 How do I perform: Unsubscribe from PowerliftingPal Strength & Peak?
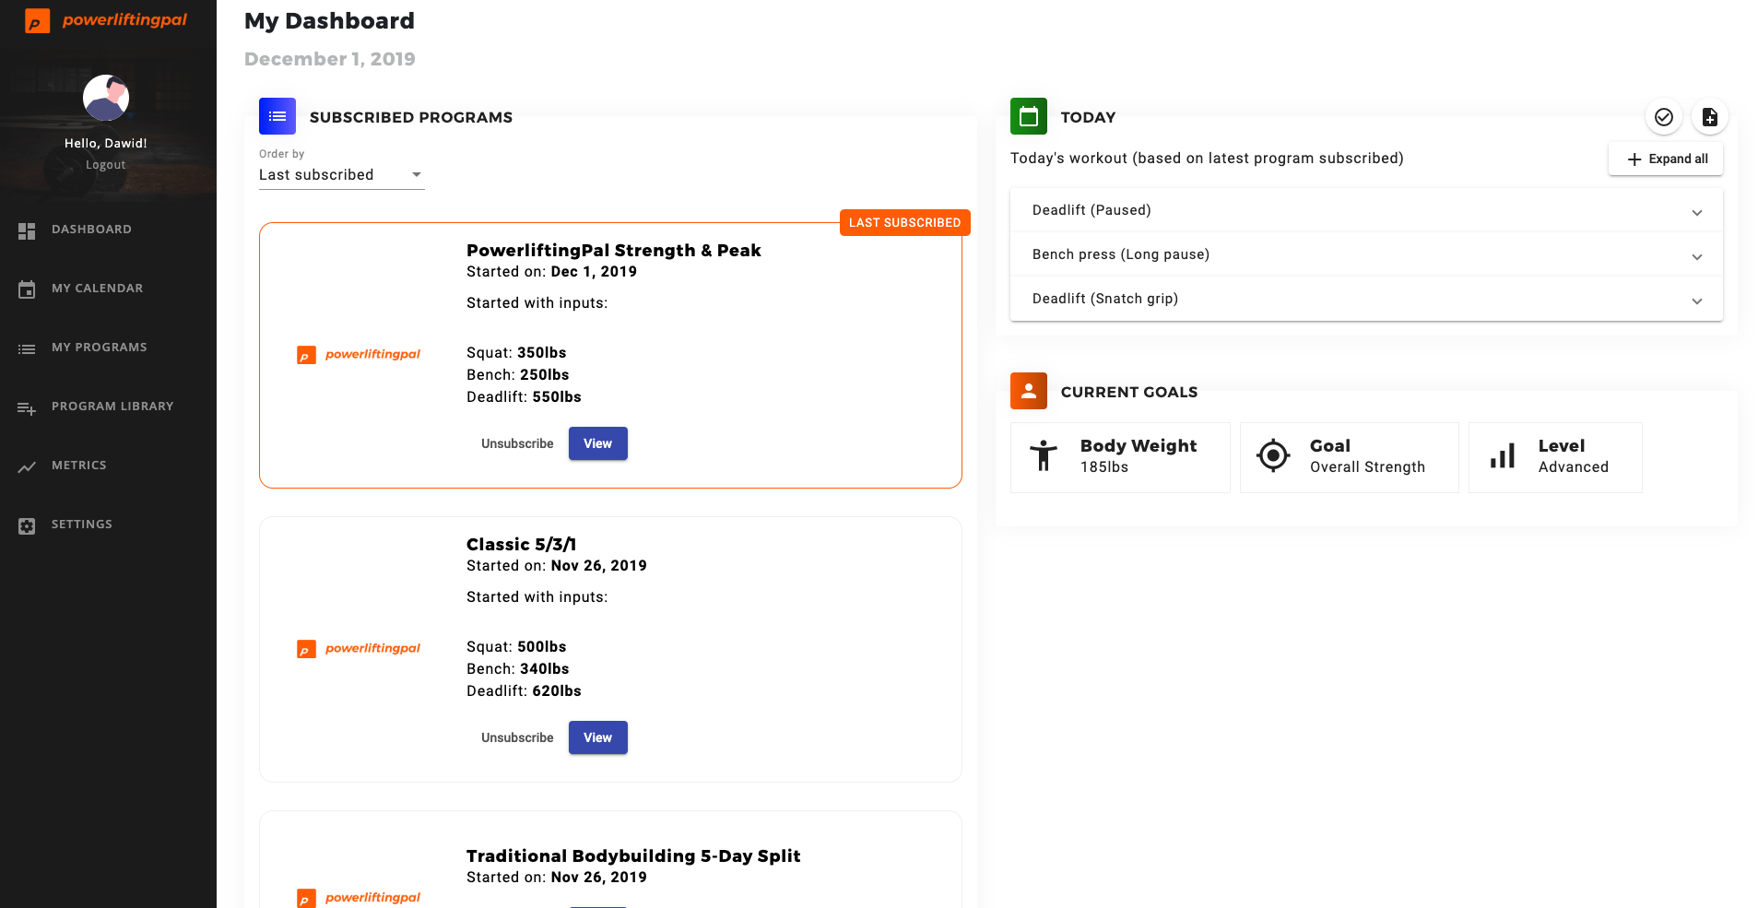pyautogui.click(x=517, y=443)
